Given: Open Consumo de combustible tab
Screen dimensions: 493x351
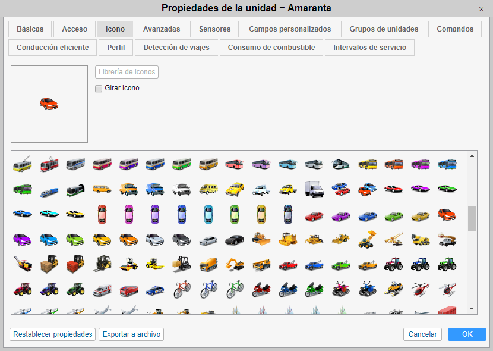Looking at the screenshot, I should pyautogui.click(x=271, y=48).
